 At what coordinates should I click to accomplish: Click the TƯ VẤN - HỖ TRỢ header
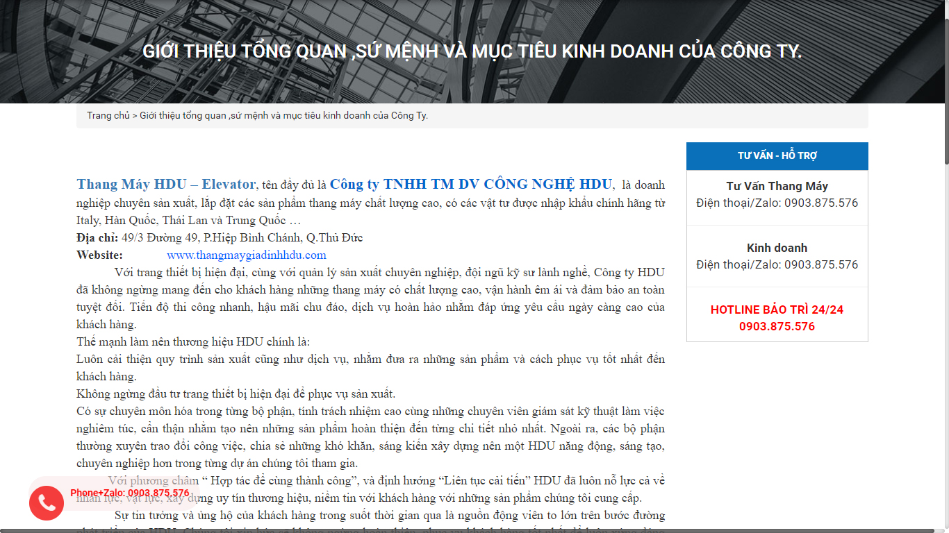point(777,156)
